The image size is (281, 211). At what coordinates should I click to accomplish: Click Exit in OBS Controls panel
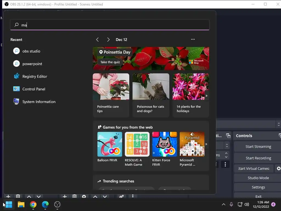(x=258, y=196)
